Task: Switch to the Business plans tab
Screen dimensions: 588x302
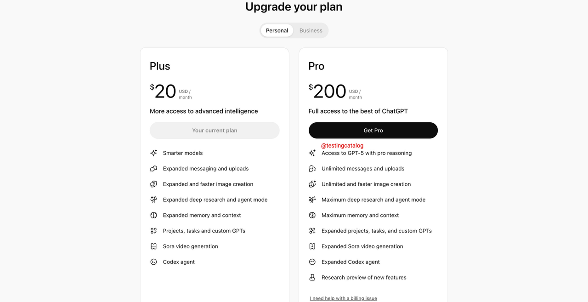Action: click(311, 31)
